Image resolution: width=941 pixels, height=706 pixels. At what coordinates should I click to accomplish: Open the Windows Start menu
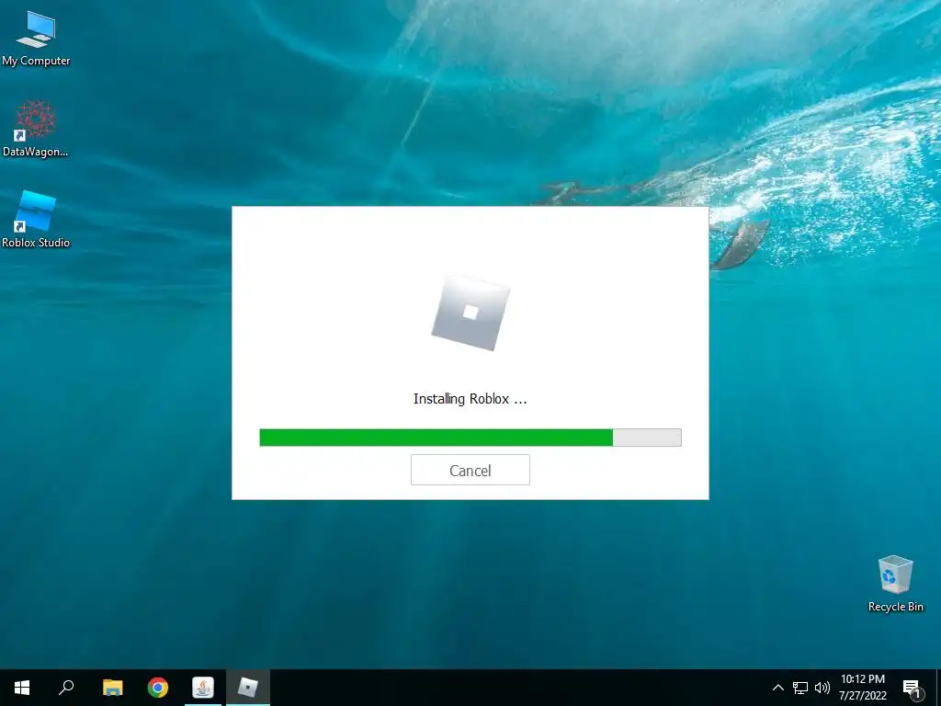point(22,688)
